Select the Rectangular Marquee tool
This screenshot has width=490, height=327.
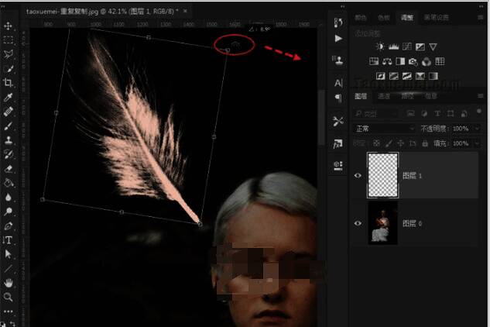tap(9, 40)
